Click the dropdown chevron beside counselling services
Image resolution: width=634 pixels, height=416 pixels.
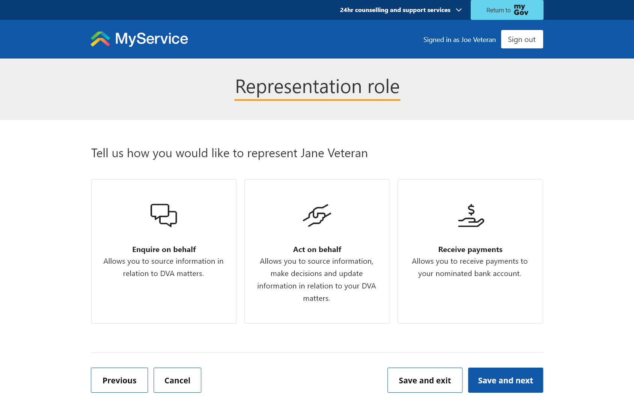tap(458, 10)
